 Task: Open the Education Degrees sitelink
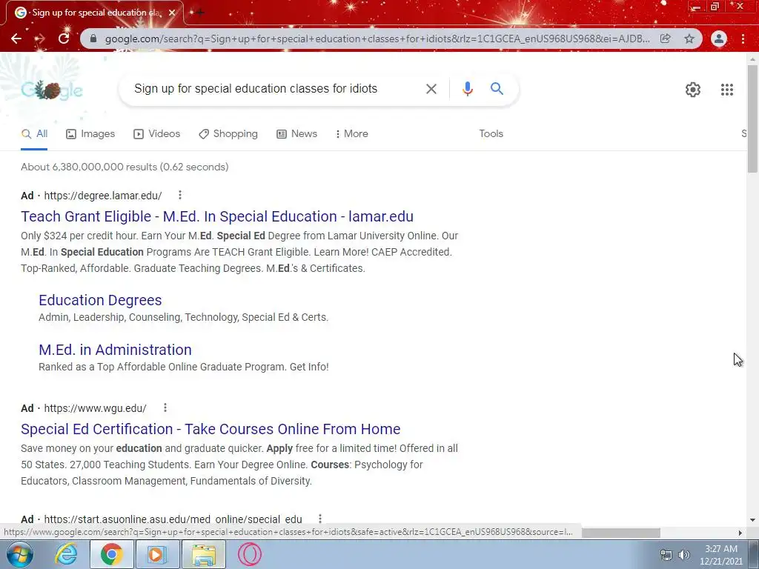point(100,300)
